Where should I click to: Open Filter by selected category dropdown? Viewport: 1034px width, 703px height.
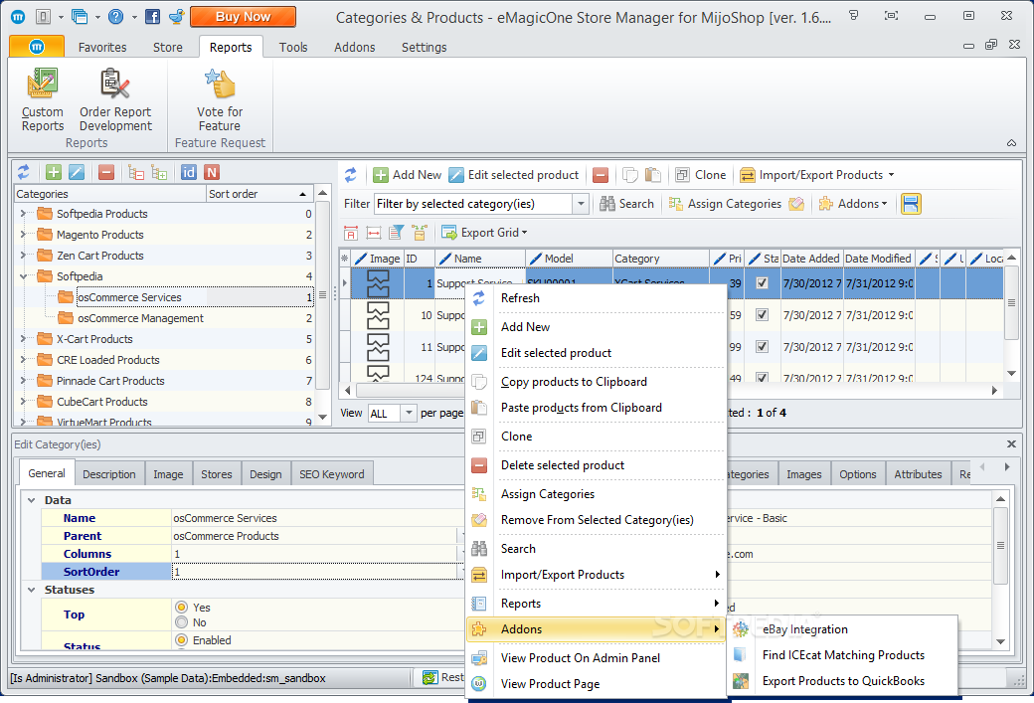click(x=581, y=204)
